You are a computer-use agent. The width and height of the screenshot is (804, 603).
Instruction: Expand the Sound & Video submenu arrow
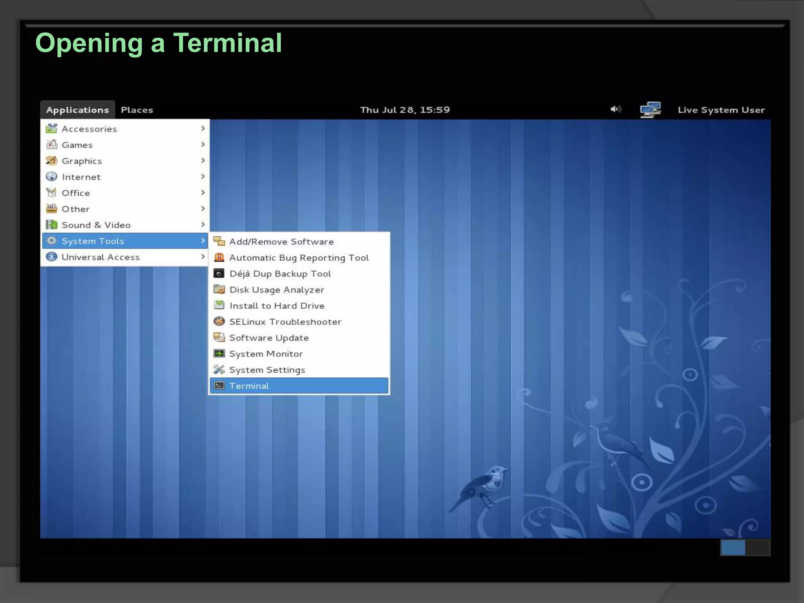pos(203,225)
